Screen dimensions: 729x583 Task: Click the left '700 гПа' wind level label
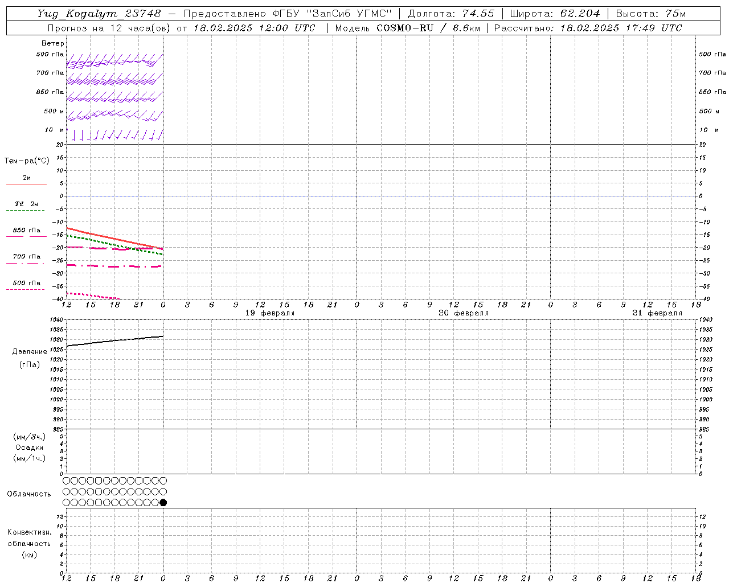pyautogui.click(x=50, y=73)
